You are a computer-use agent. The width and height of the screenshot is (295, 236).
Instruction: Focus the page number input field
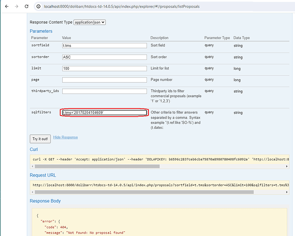[105, 80]
